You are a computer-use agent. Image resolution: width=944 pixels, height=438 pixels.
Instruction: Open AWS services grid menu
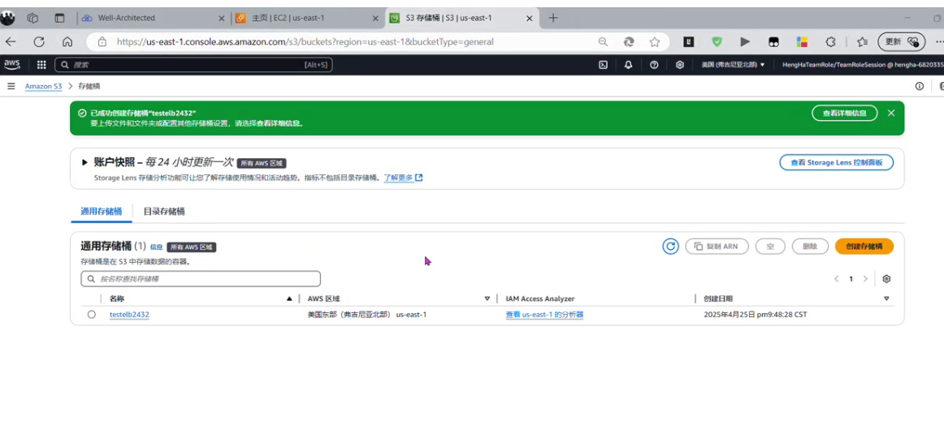coord(41,65)
